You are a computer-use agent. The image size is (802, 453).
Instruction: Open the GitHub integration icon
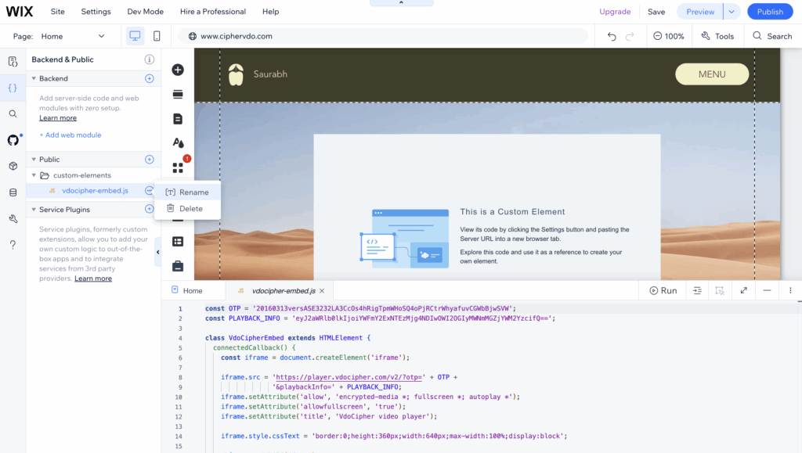tap(13, 140)
